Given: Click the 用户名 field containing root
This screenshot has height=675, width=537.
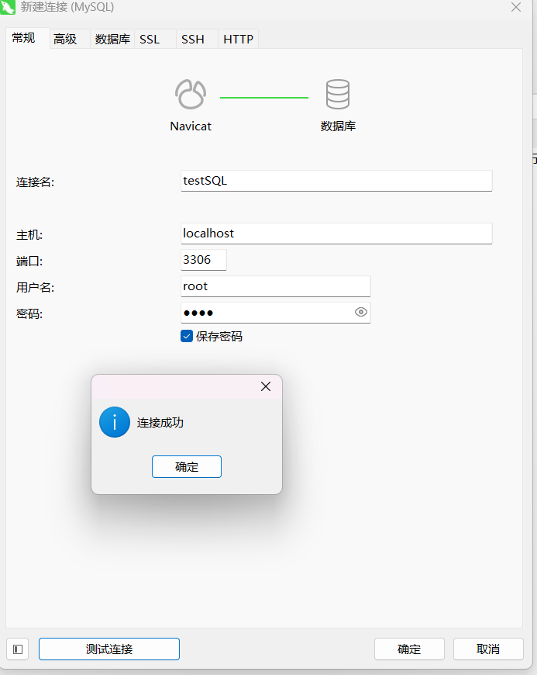Looking at the screenshot, I should point(276,286).
